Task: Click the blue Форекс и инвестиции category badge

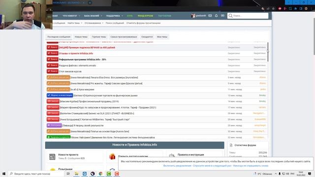Action: pos(60,95)
